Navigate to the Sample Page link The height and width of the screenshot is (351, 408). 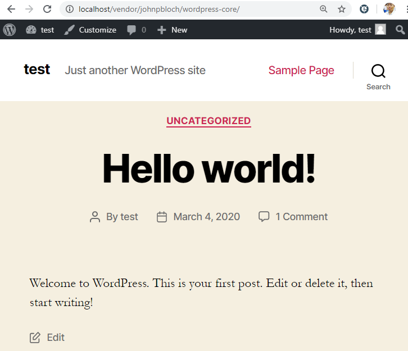click(301, 70)
